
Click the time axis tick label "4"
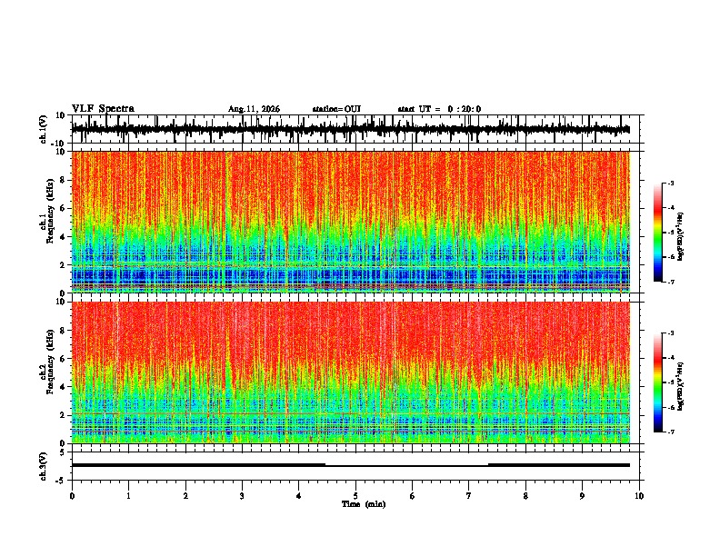(299, 496)
